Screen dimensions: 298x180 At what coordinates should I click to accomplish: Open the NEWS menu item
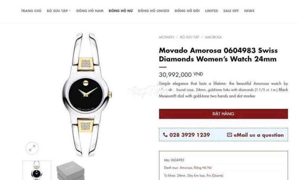[x=249, y=11]
